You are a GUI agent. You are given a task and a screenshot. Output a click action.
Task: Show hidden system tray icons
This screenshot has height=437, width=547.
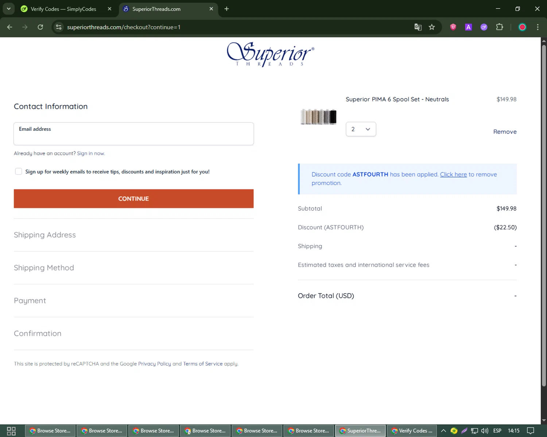click(x=443, y=431)
